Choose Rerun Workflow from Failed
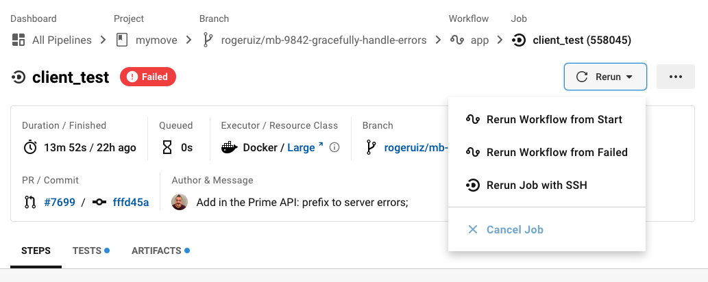The width and height of the screenshot is (708, 282). 547,153
